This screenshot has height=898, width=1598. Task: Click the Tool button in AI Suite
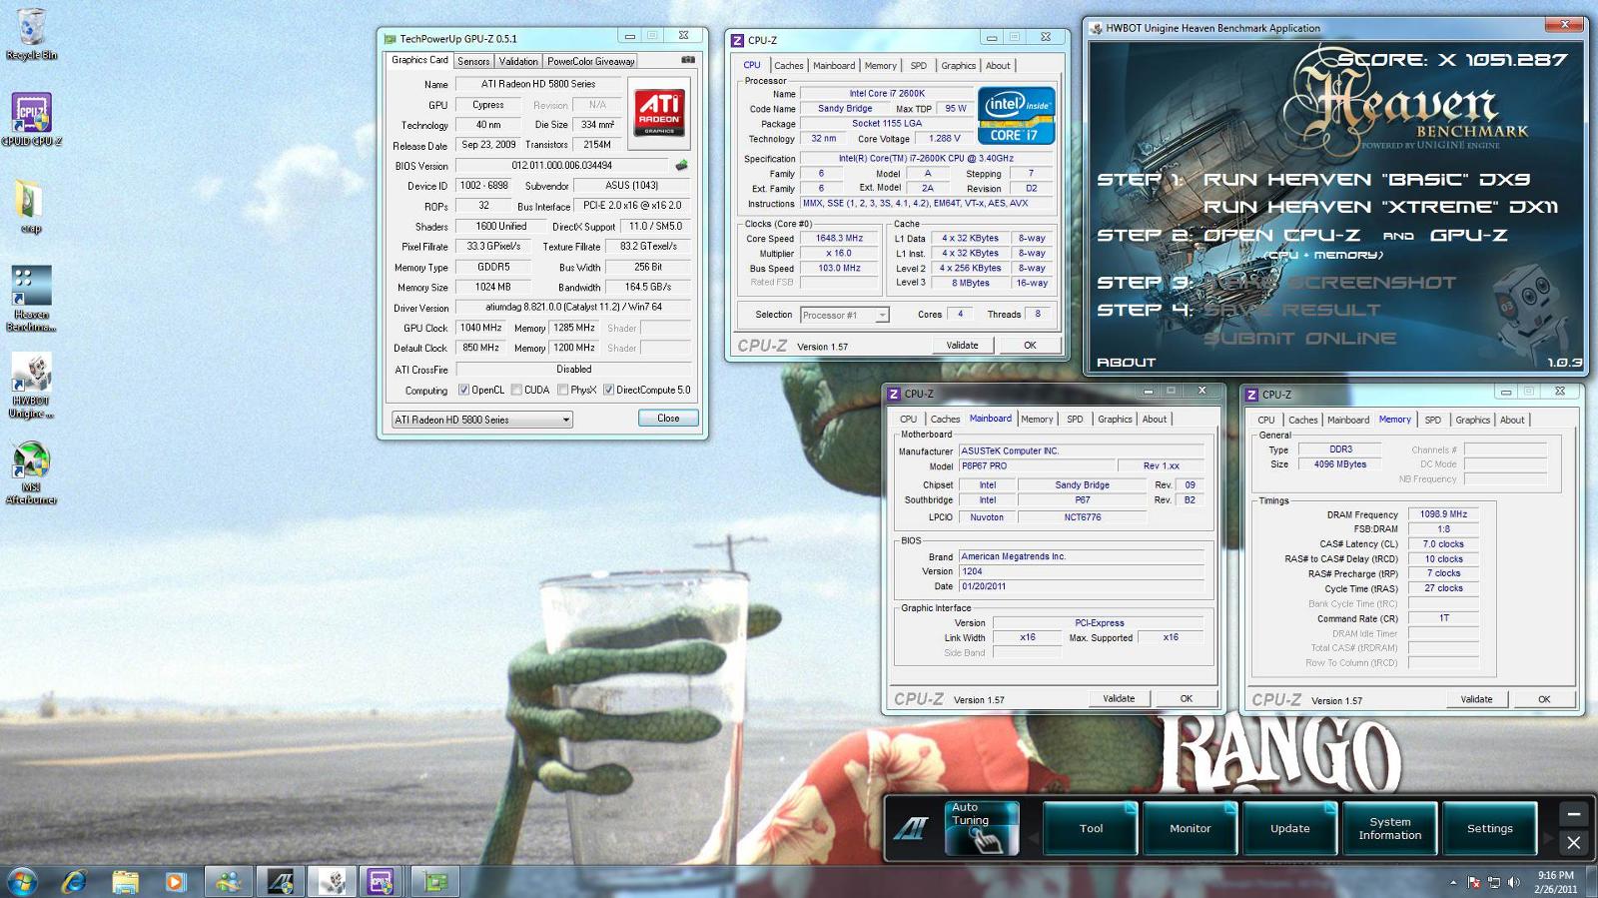click(1091, 828)
